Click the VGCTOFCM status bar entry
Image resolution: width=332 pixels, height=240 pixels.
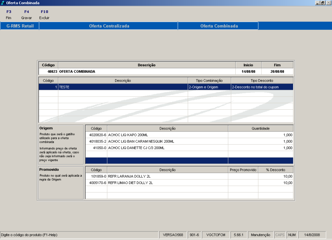216,235
